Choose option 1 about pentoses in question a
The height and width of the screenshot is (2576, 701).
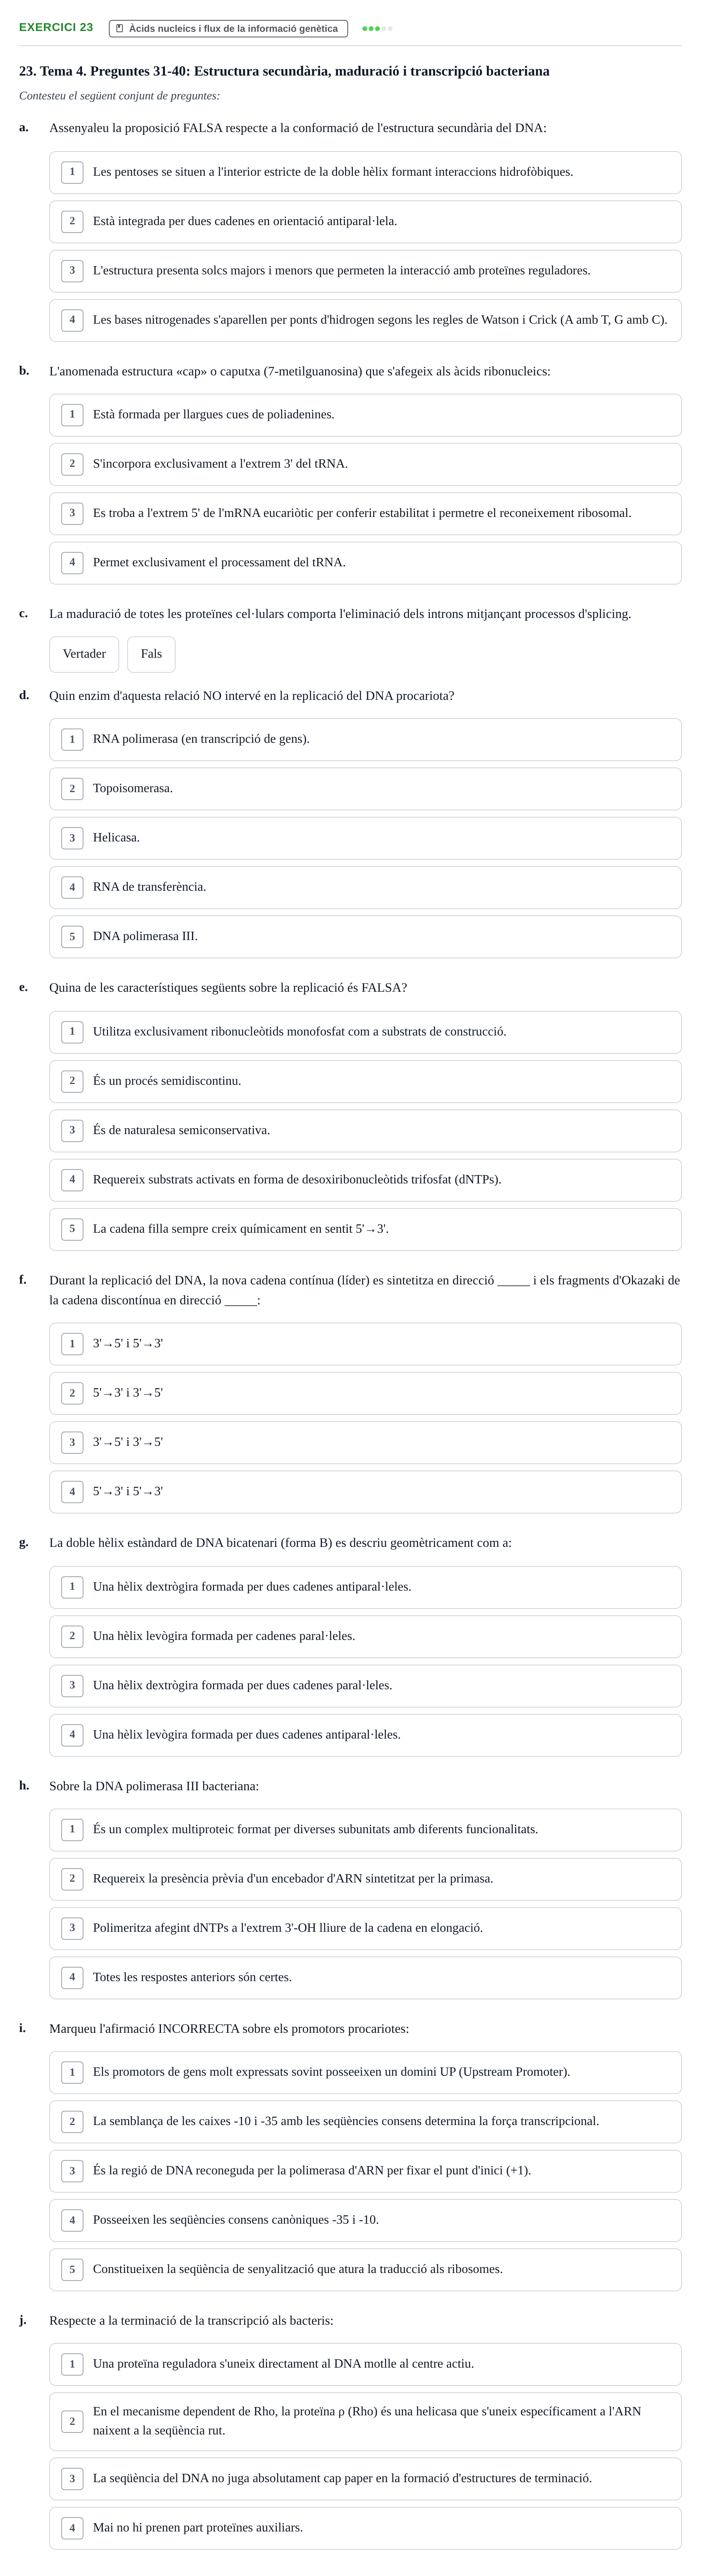click(365, 172)
